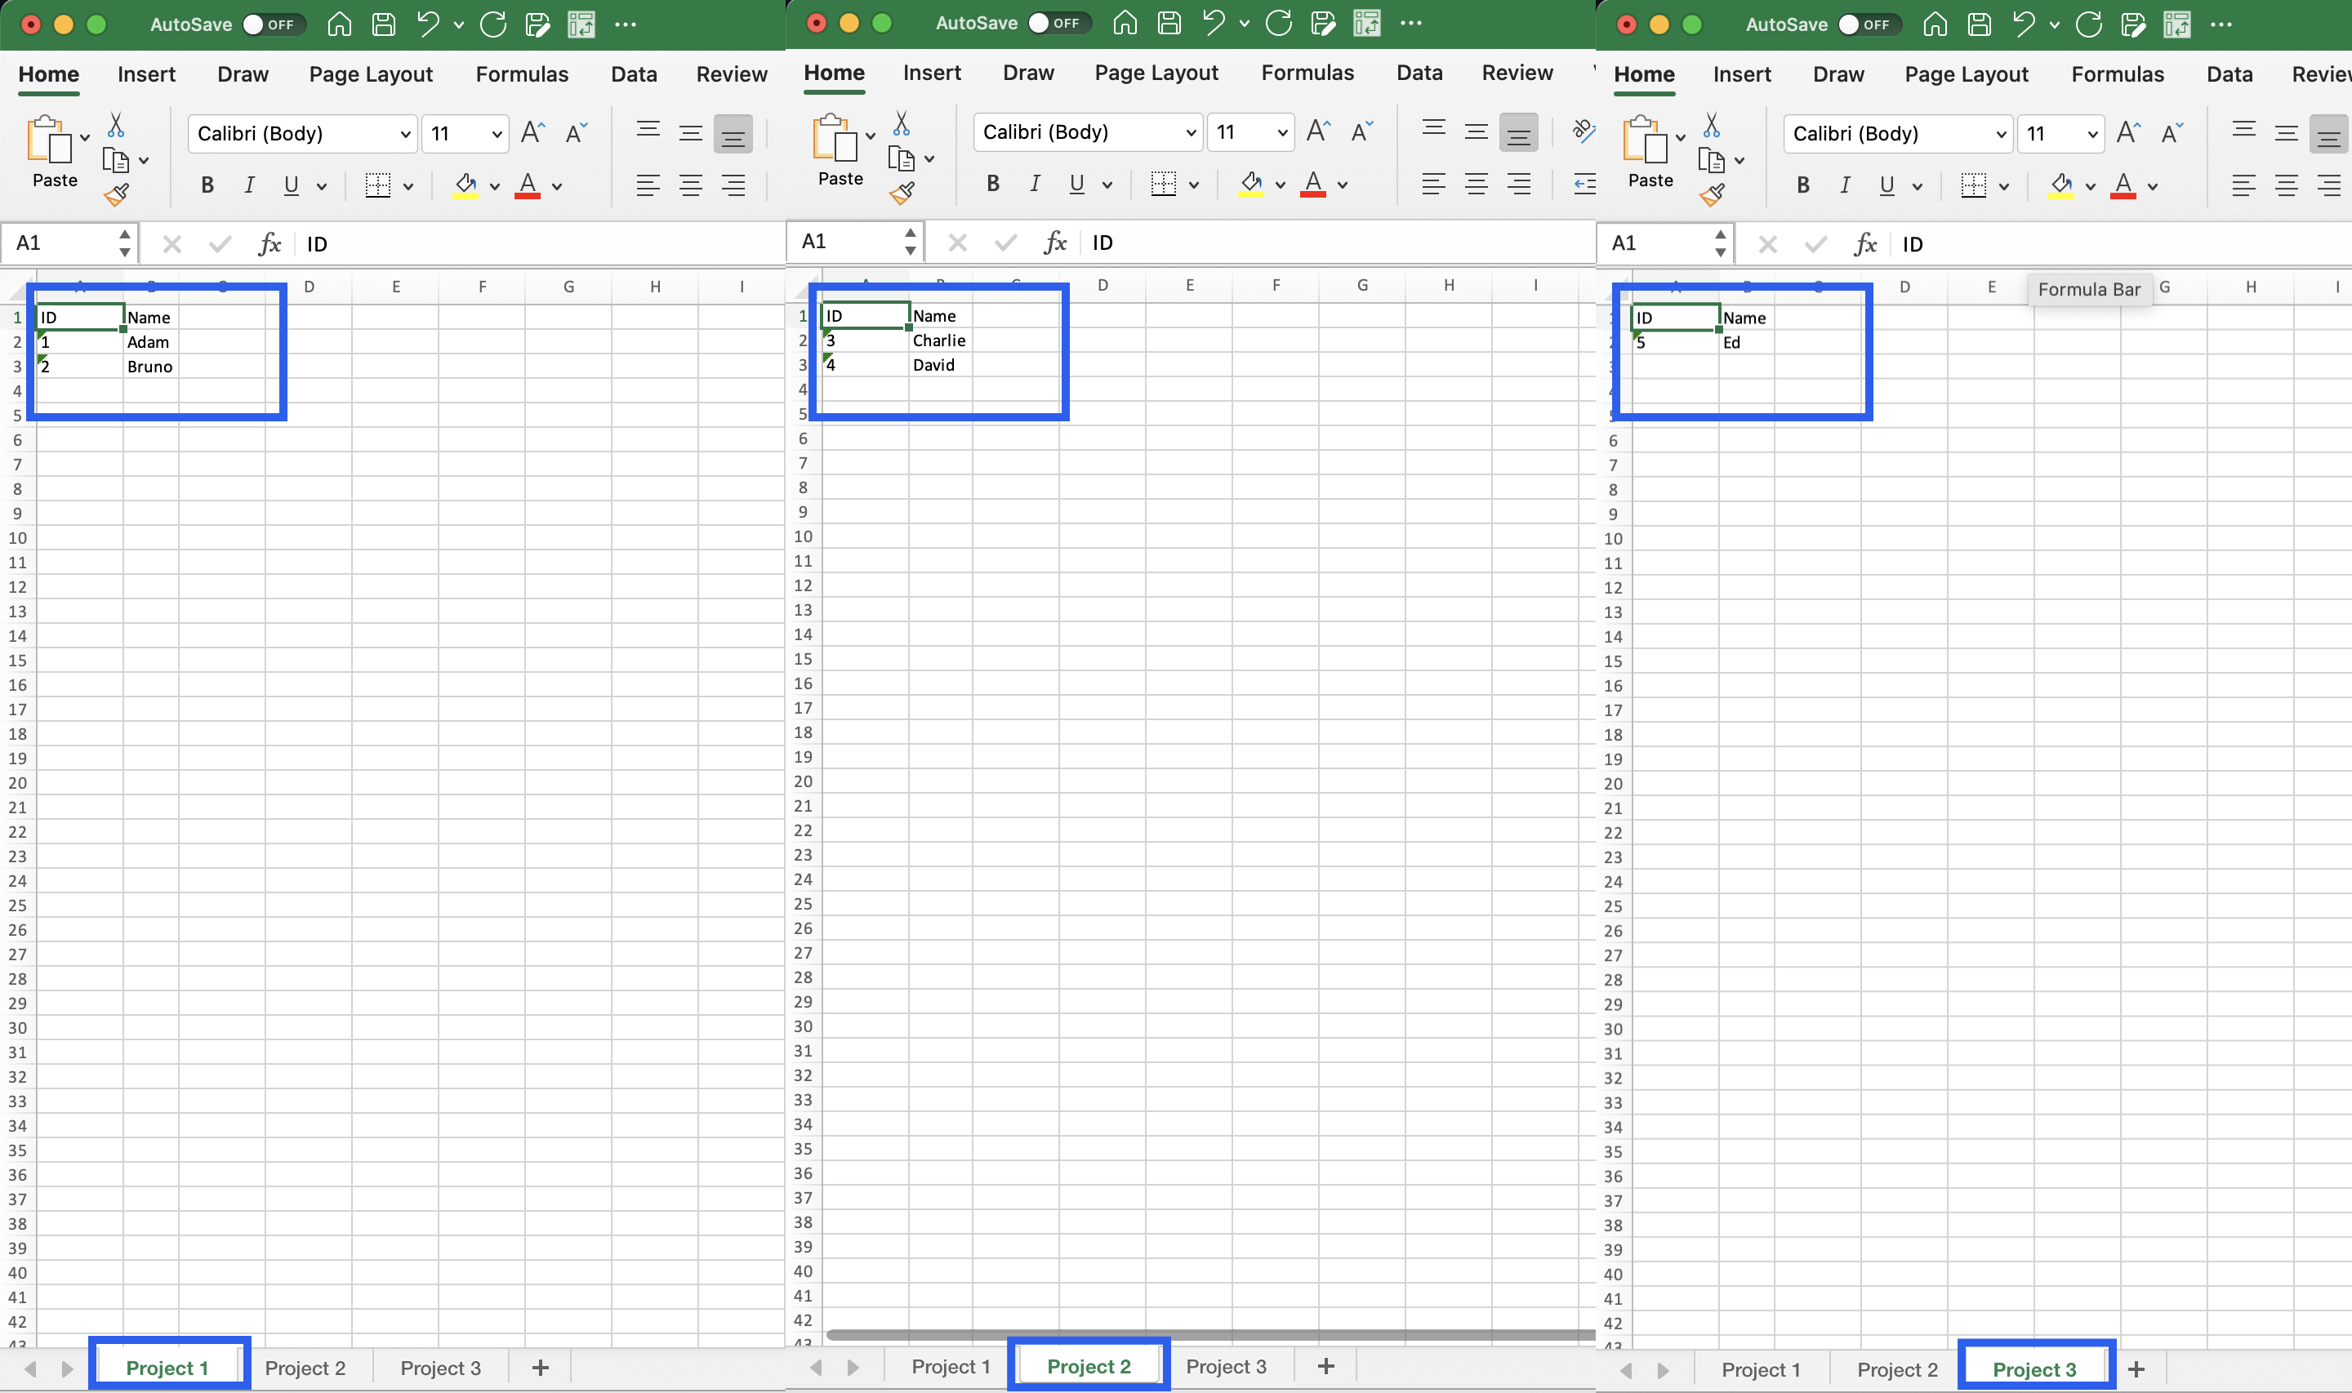Click the Save icon in the leftmost window's title bar

click(383, 24)
